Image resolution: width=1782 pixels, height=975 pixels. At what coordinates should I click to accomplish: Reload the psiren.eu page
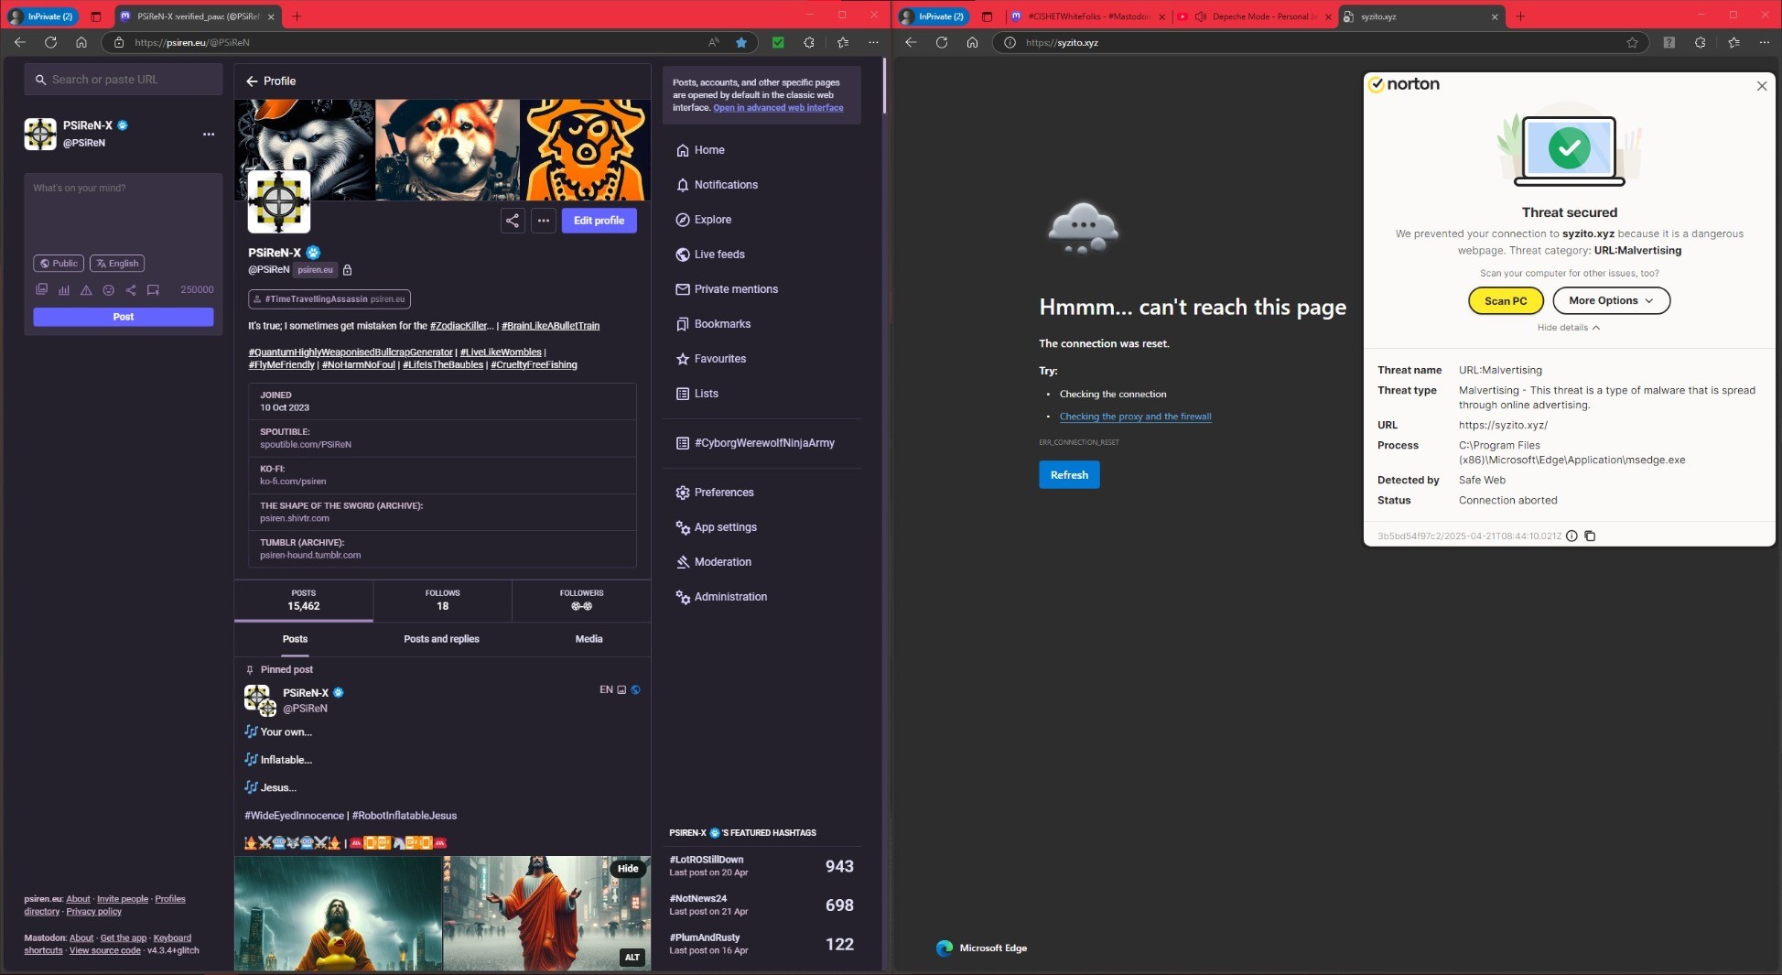pyautogui.click(x=50, y=42)
